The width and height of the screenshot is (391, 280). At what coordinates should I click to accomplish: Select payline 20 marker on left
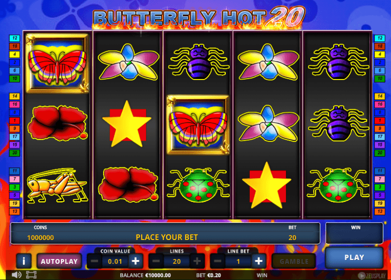click(x=15, y=153)
